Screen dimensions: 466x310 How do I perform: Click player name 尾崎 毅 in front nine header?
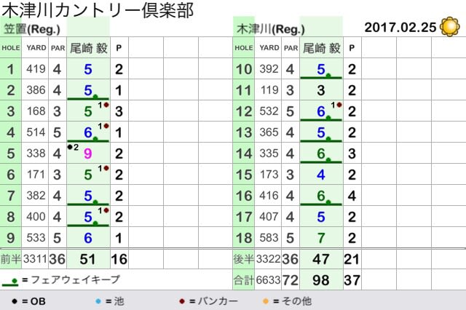(89, 48)
